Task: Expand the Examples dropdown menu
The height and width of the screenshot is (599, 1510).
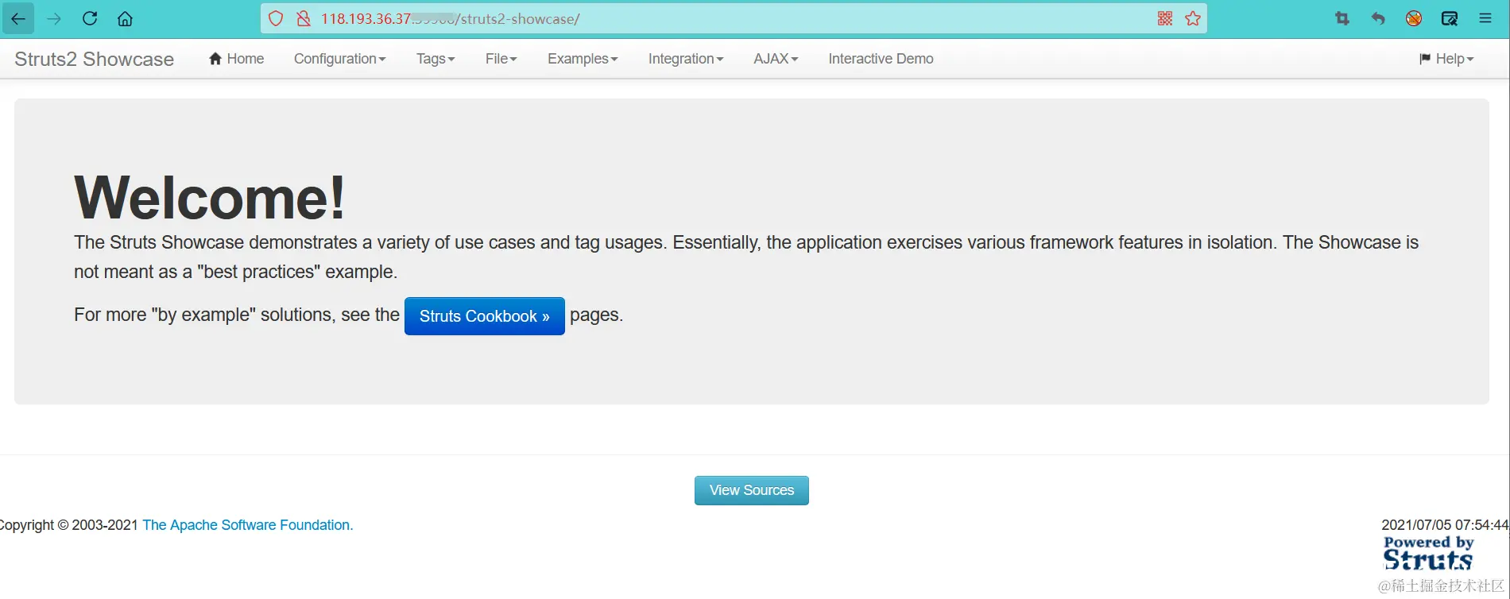Action: [583, 59]
